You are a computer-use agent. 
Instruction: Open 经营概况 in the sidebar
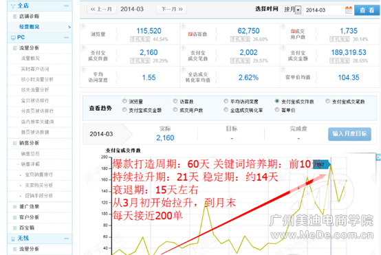coord(29,27)
